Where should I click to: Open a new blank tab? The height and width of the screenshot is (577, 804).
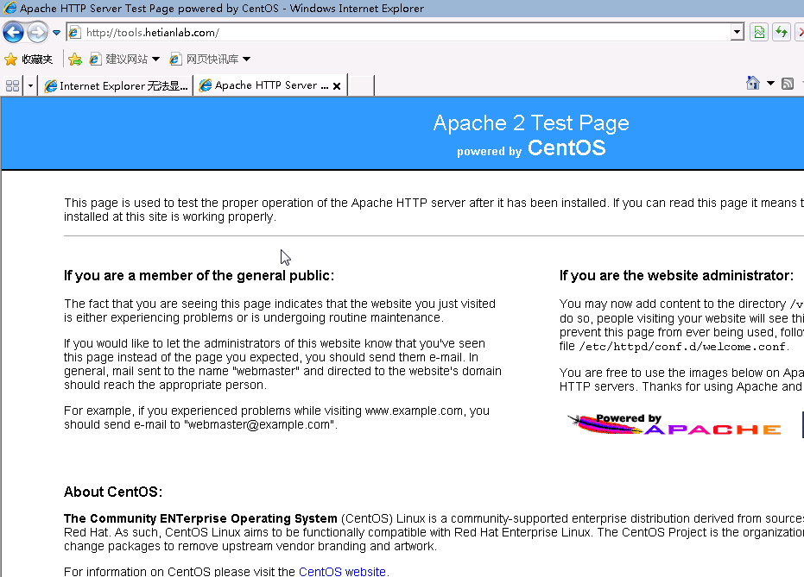[361, 85]
